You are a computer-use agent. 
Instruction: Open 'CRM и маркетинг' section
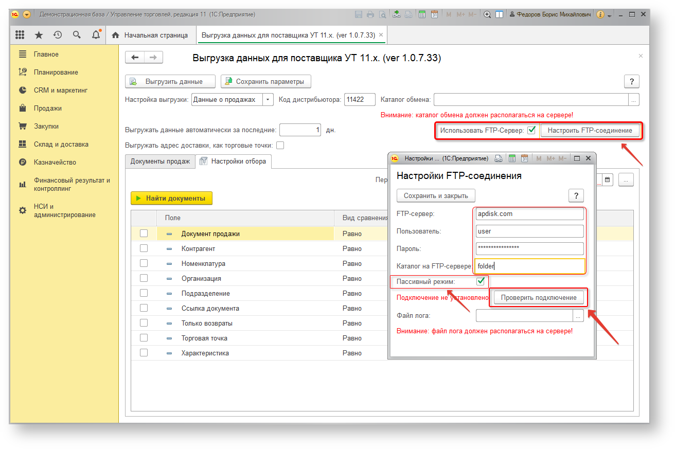(61, 90)
